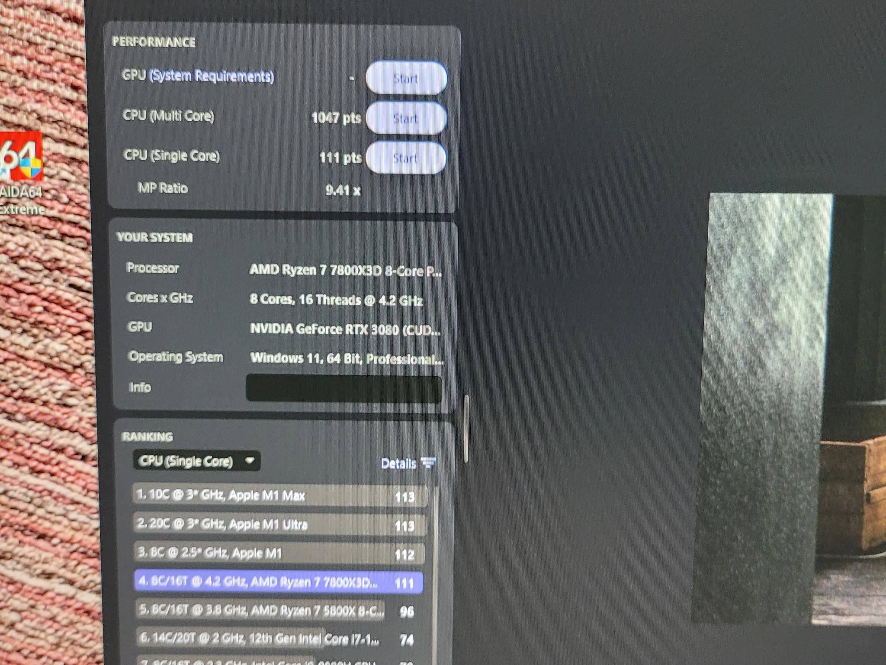Screen dimensions: 886x665
Task: Click the Details filter icon
Action: (x=428, y=463)
